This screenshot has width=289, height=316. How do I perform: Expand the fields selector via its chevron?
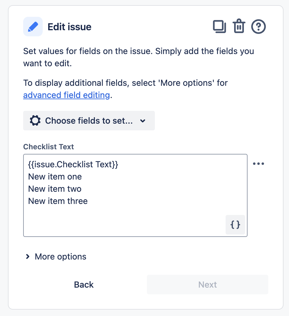pyautogui.click(x=142, y=121)
